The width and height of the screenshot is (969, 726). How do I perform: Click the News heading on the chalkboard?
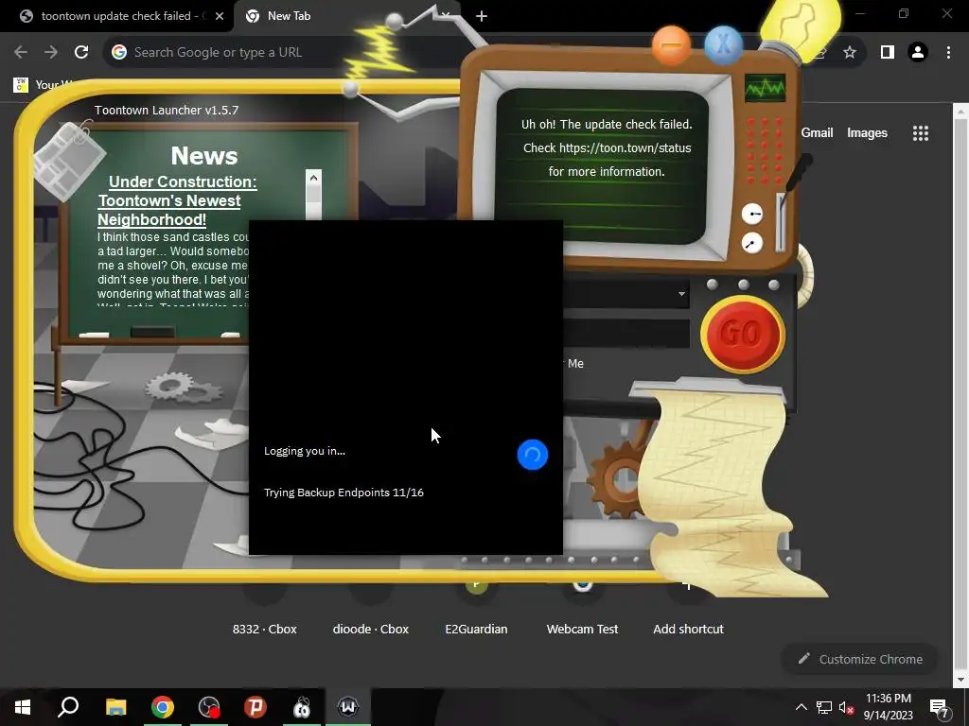tap(204, 156)
